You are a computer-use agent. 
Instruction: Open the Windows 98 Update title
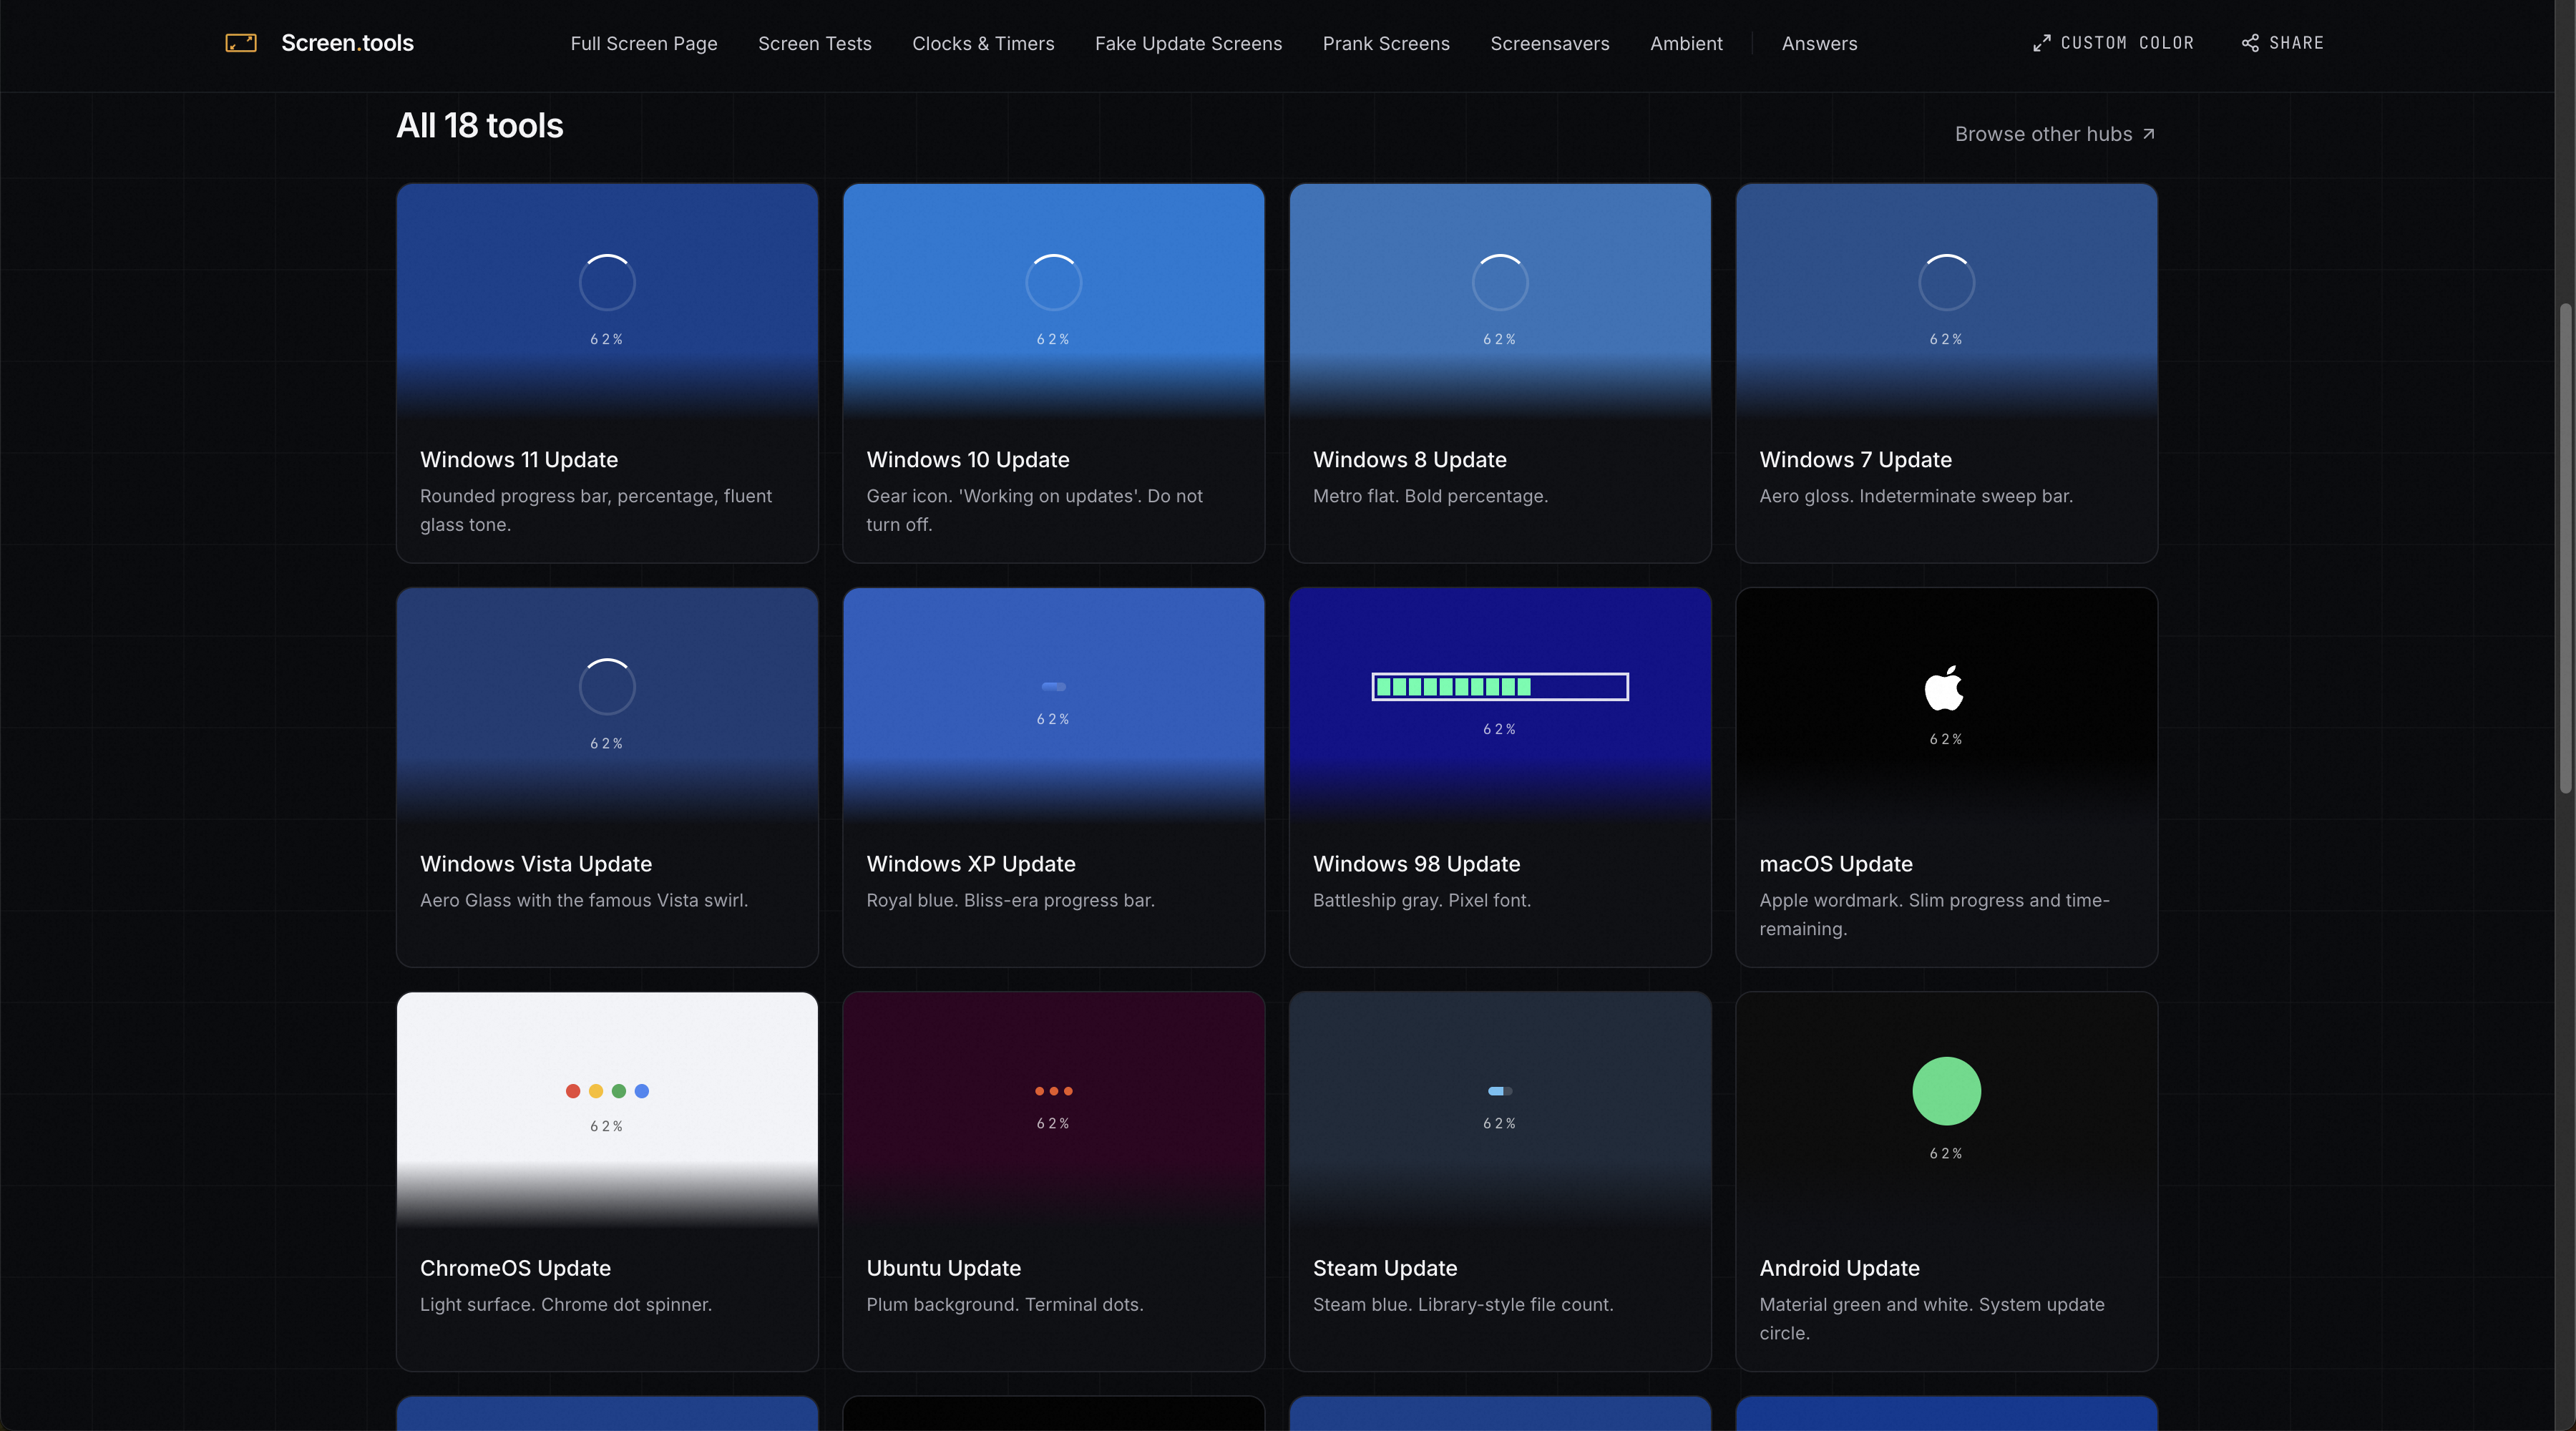(x=1417, y=863)
